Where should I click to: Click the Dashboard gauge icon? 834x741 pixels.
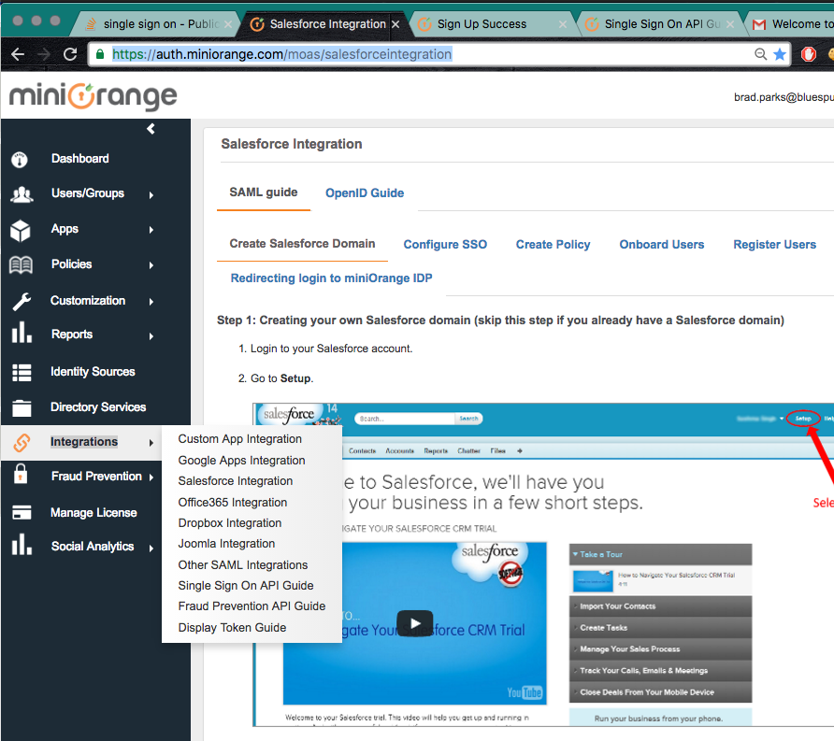20,160
